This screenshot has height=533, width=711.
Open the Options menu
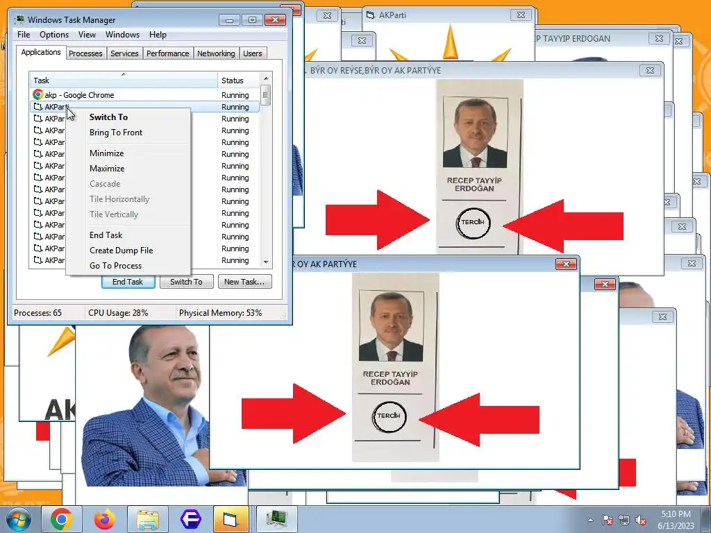54,35
